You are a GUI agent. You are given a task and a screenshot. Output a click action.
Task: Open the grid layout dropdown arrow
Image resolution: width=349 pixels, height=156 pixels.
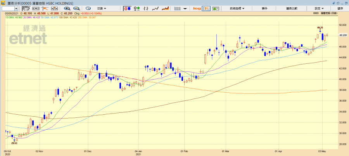pos(185,8)
